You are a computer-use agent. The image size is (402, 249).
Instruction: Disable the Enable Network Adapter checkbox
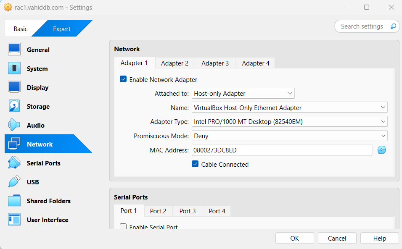pyautogui.click(x=123, y=79)
